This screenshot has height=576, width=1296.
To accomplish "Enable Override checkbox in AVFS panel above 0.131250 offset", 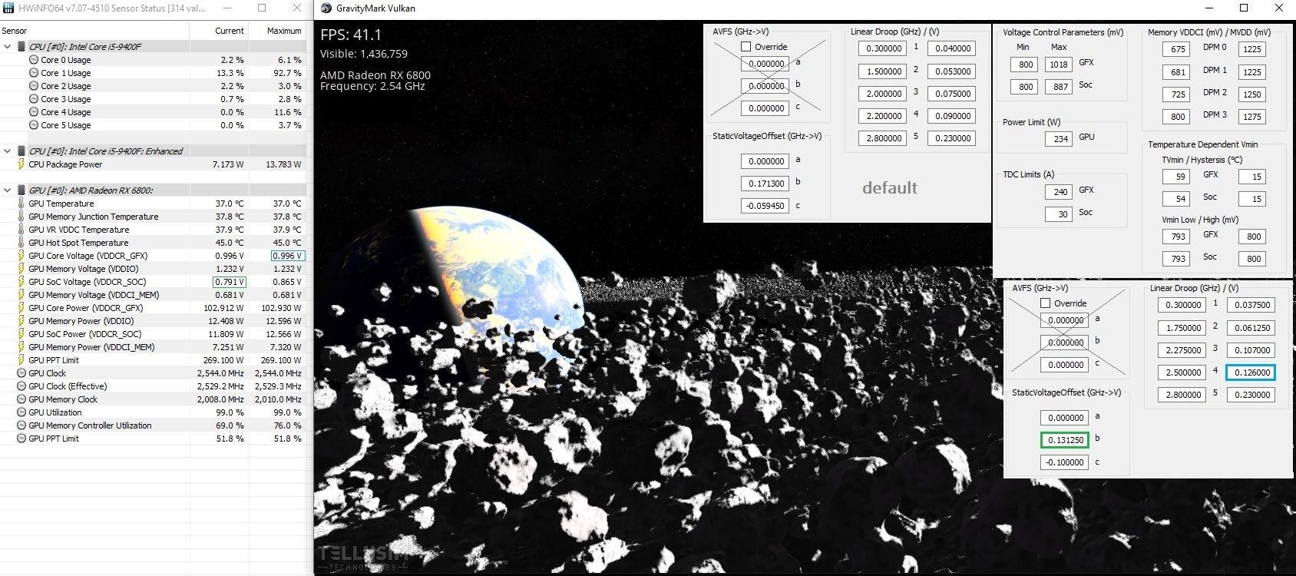I will click(1045, 303).
